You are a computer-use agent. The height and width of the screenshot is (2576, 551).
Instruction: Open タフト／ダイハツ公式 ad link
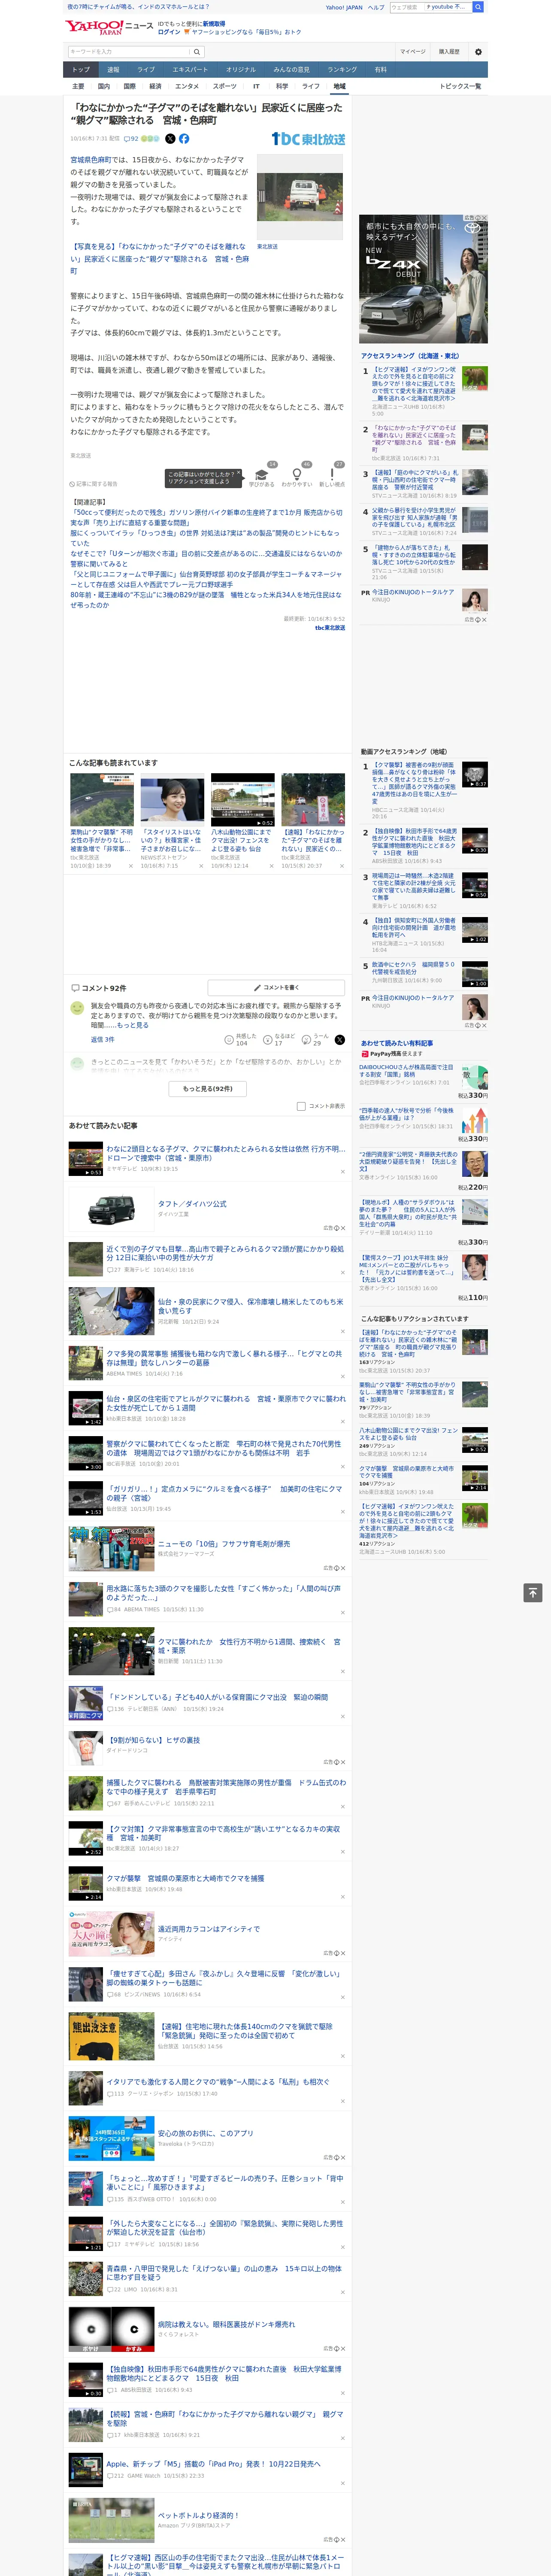191,1204
